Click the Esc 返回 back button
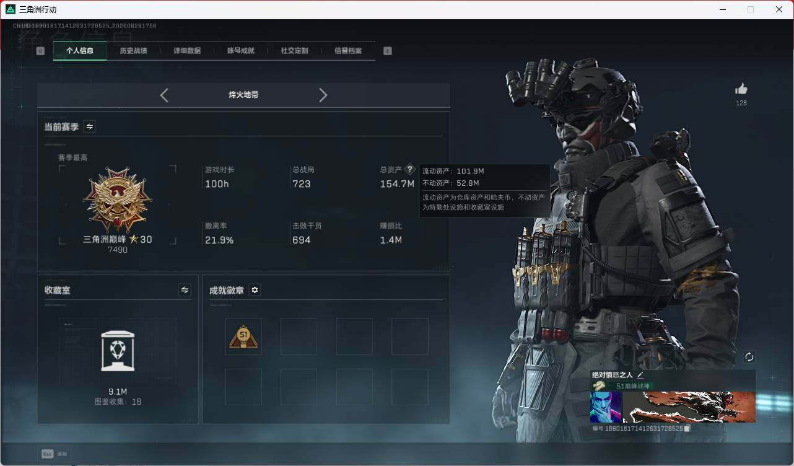Screen dimensions: 794x466 55,454
